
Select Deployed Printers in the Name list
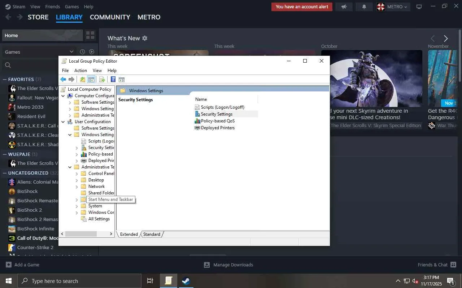click(218, 128)
